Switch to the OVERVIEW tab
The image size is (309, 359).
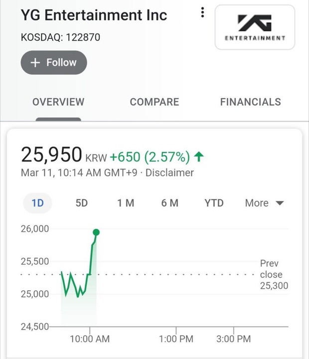[x=58, y=102]
